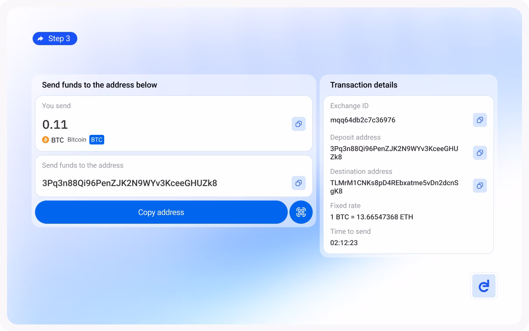Copy the 0.11 send amount
The width and height of the screenshot is (529, 331).
[299, 124]
